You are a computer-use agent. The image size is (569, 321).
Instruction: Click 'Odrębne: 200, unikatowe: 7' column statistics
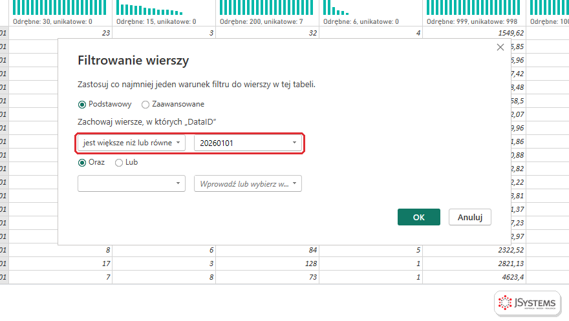(x=261, y=22)
